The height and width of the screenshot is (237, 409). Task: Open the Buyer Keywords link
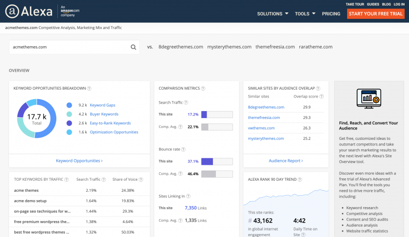pos(104,115)
